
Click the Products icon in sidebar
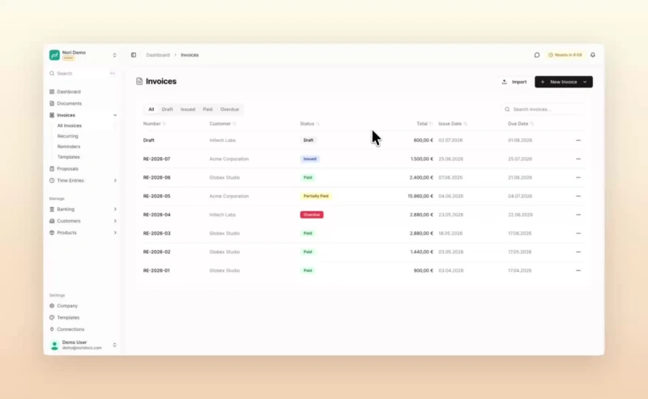(x=52, y=232)
